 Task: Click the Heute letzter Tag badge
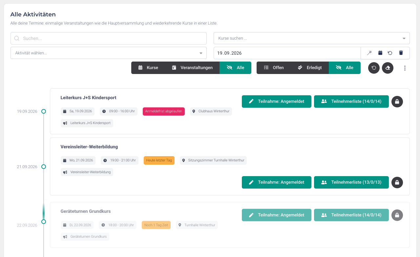[x=159, y=160]
